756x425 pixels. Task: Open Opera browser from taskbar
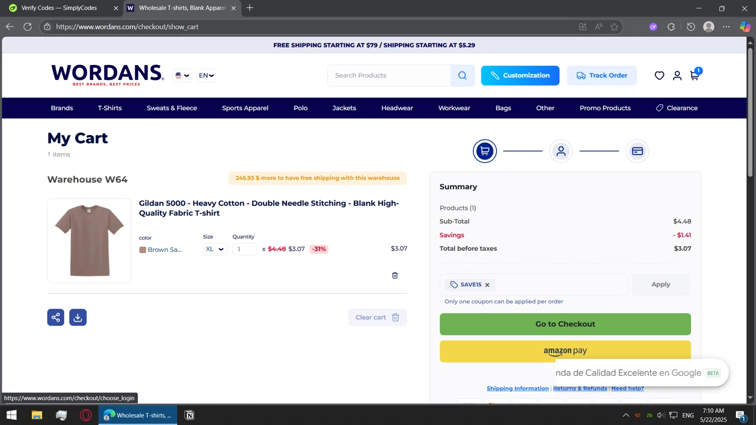(86, 415)
